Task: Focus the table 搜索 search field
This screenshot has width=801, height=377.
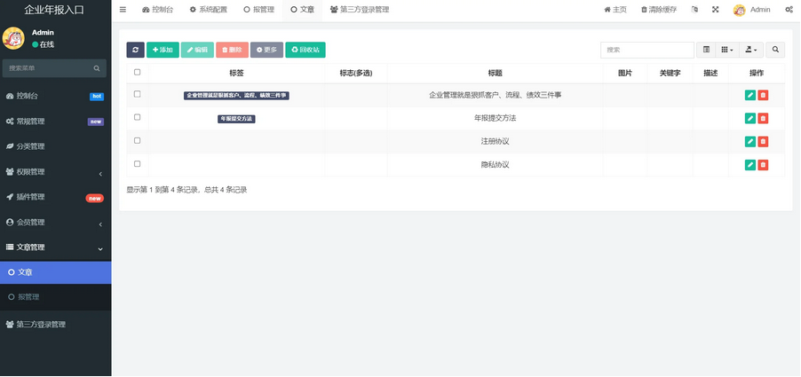Action: [647, 50]
